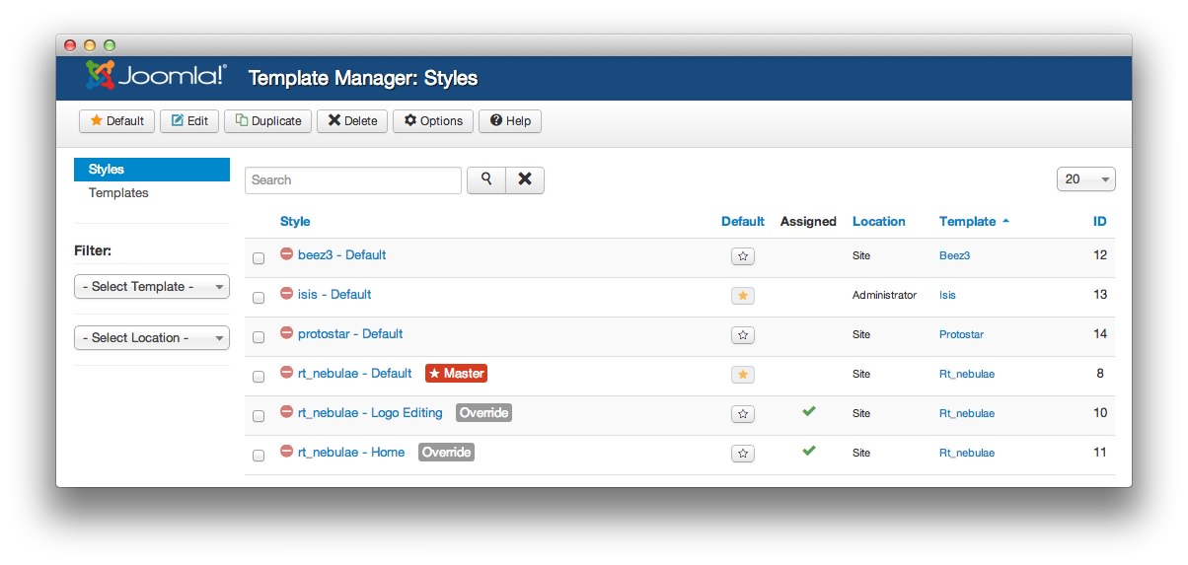Expand the Select Location filter dropdown
This screenshot has width=1188, height=565.
pos(152,338)
